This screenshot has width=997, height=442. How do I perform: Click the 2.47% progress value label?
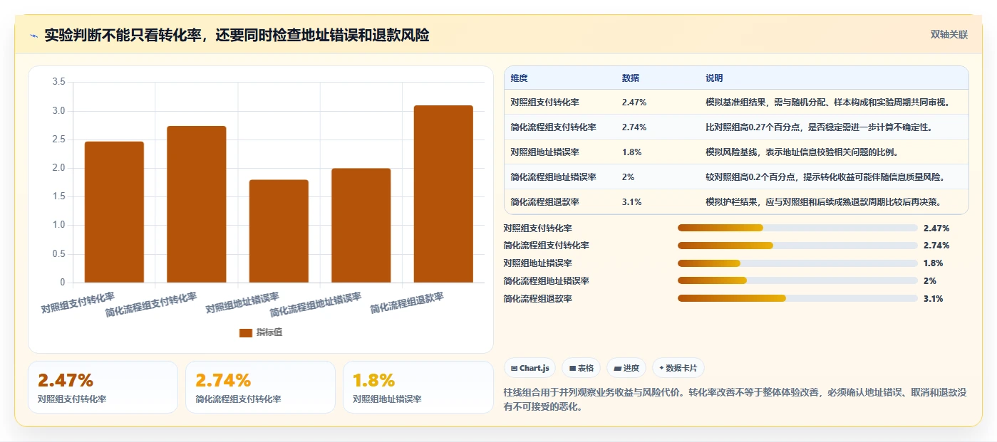pos(936,228)
